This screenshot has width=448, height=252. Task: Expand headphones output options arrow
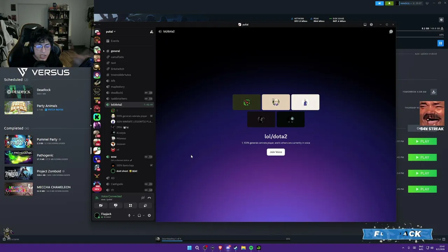[x=143, y=216]
